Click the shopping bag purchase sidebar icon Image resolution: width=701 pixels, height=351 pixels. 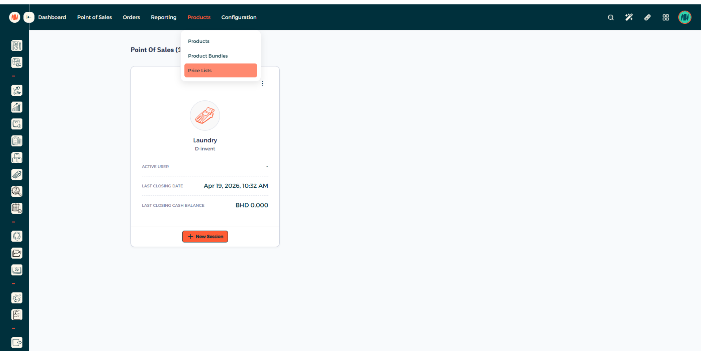point(17,124)
